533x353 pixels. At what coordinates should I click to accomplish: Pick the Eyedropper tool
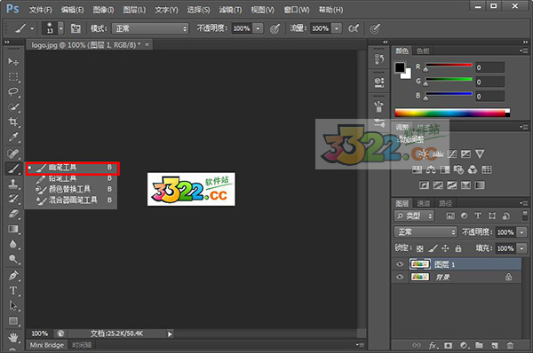13,137
